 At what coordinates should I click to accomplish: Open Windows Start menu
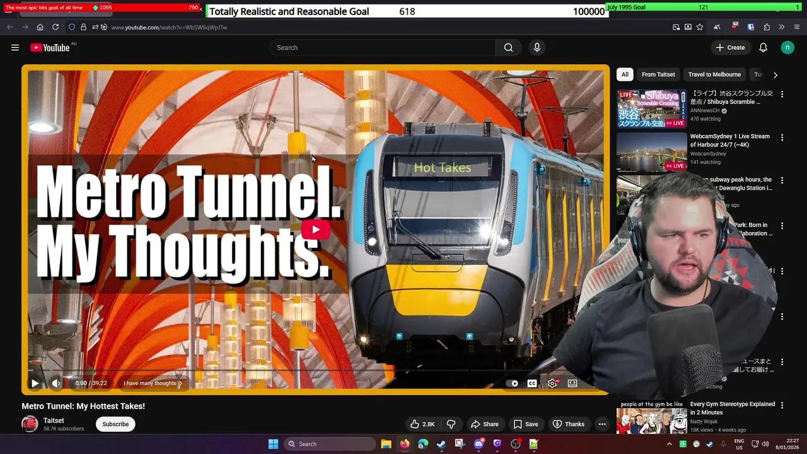(x=273, y=444)
